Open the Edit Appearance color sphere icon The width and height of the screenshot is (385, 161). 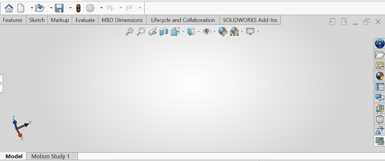[x=223, y=32]
